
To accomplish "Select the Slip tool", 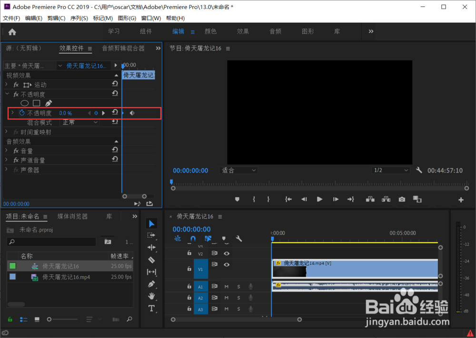I will pos(151,272).
